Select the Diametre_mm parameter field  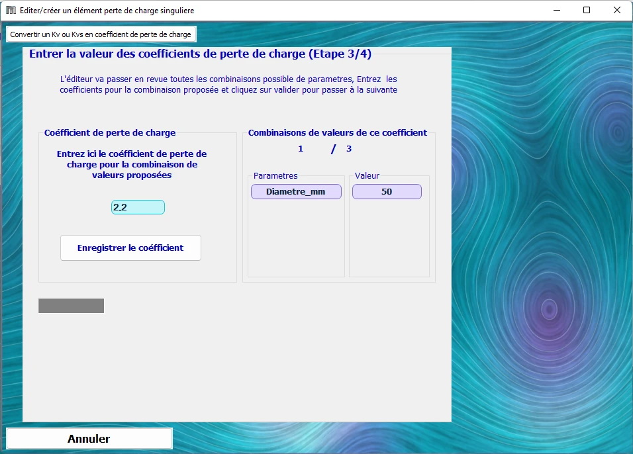296,192
